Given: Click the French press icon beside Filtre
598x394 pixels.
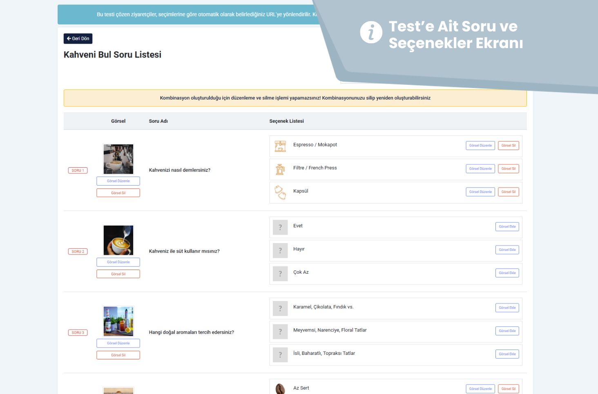Looking at the screenshot, I should tap(280, 169).
